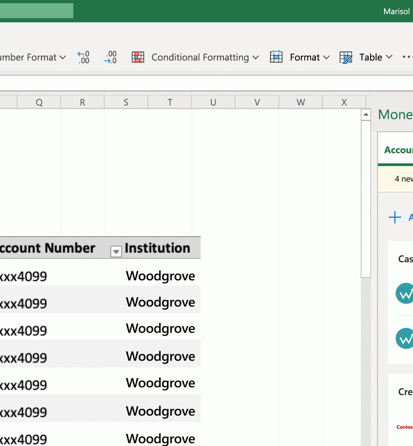Select column V header

coord(257,102)
